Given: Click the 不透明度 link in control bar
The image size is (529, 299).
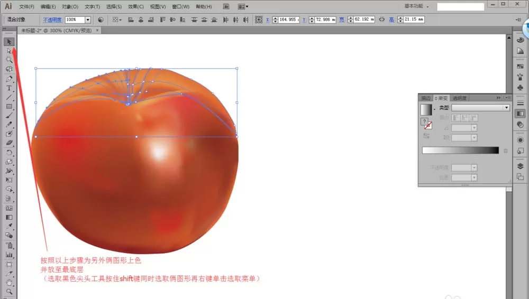Looking at the screenshot, I should pos(52,20).
